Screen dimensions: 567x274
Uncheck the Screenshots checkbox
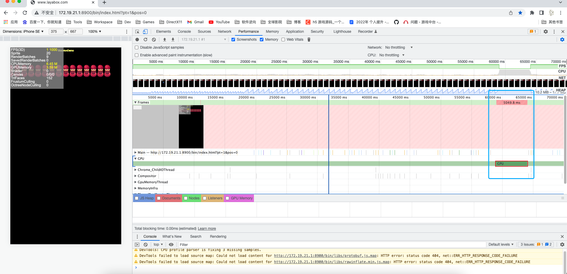233,40
